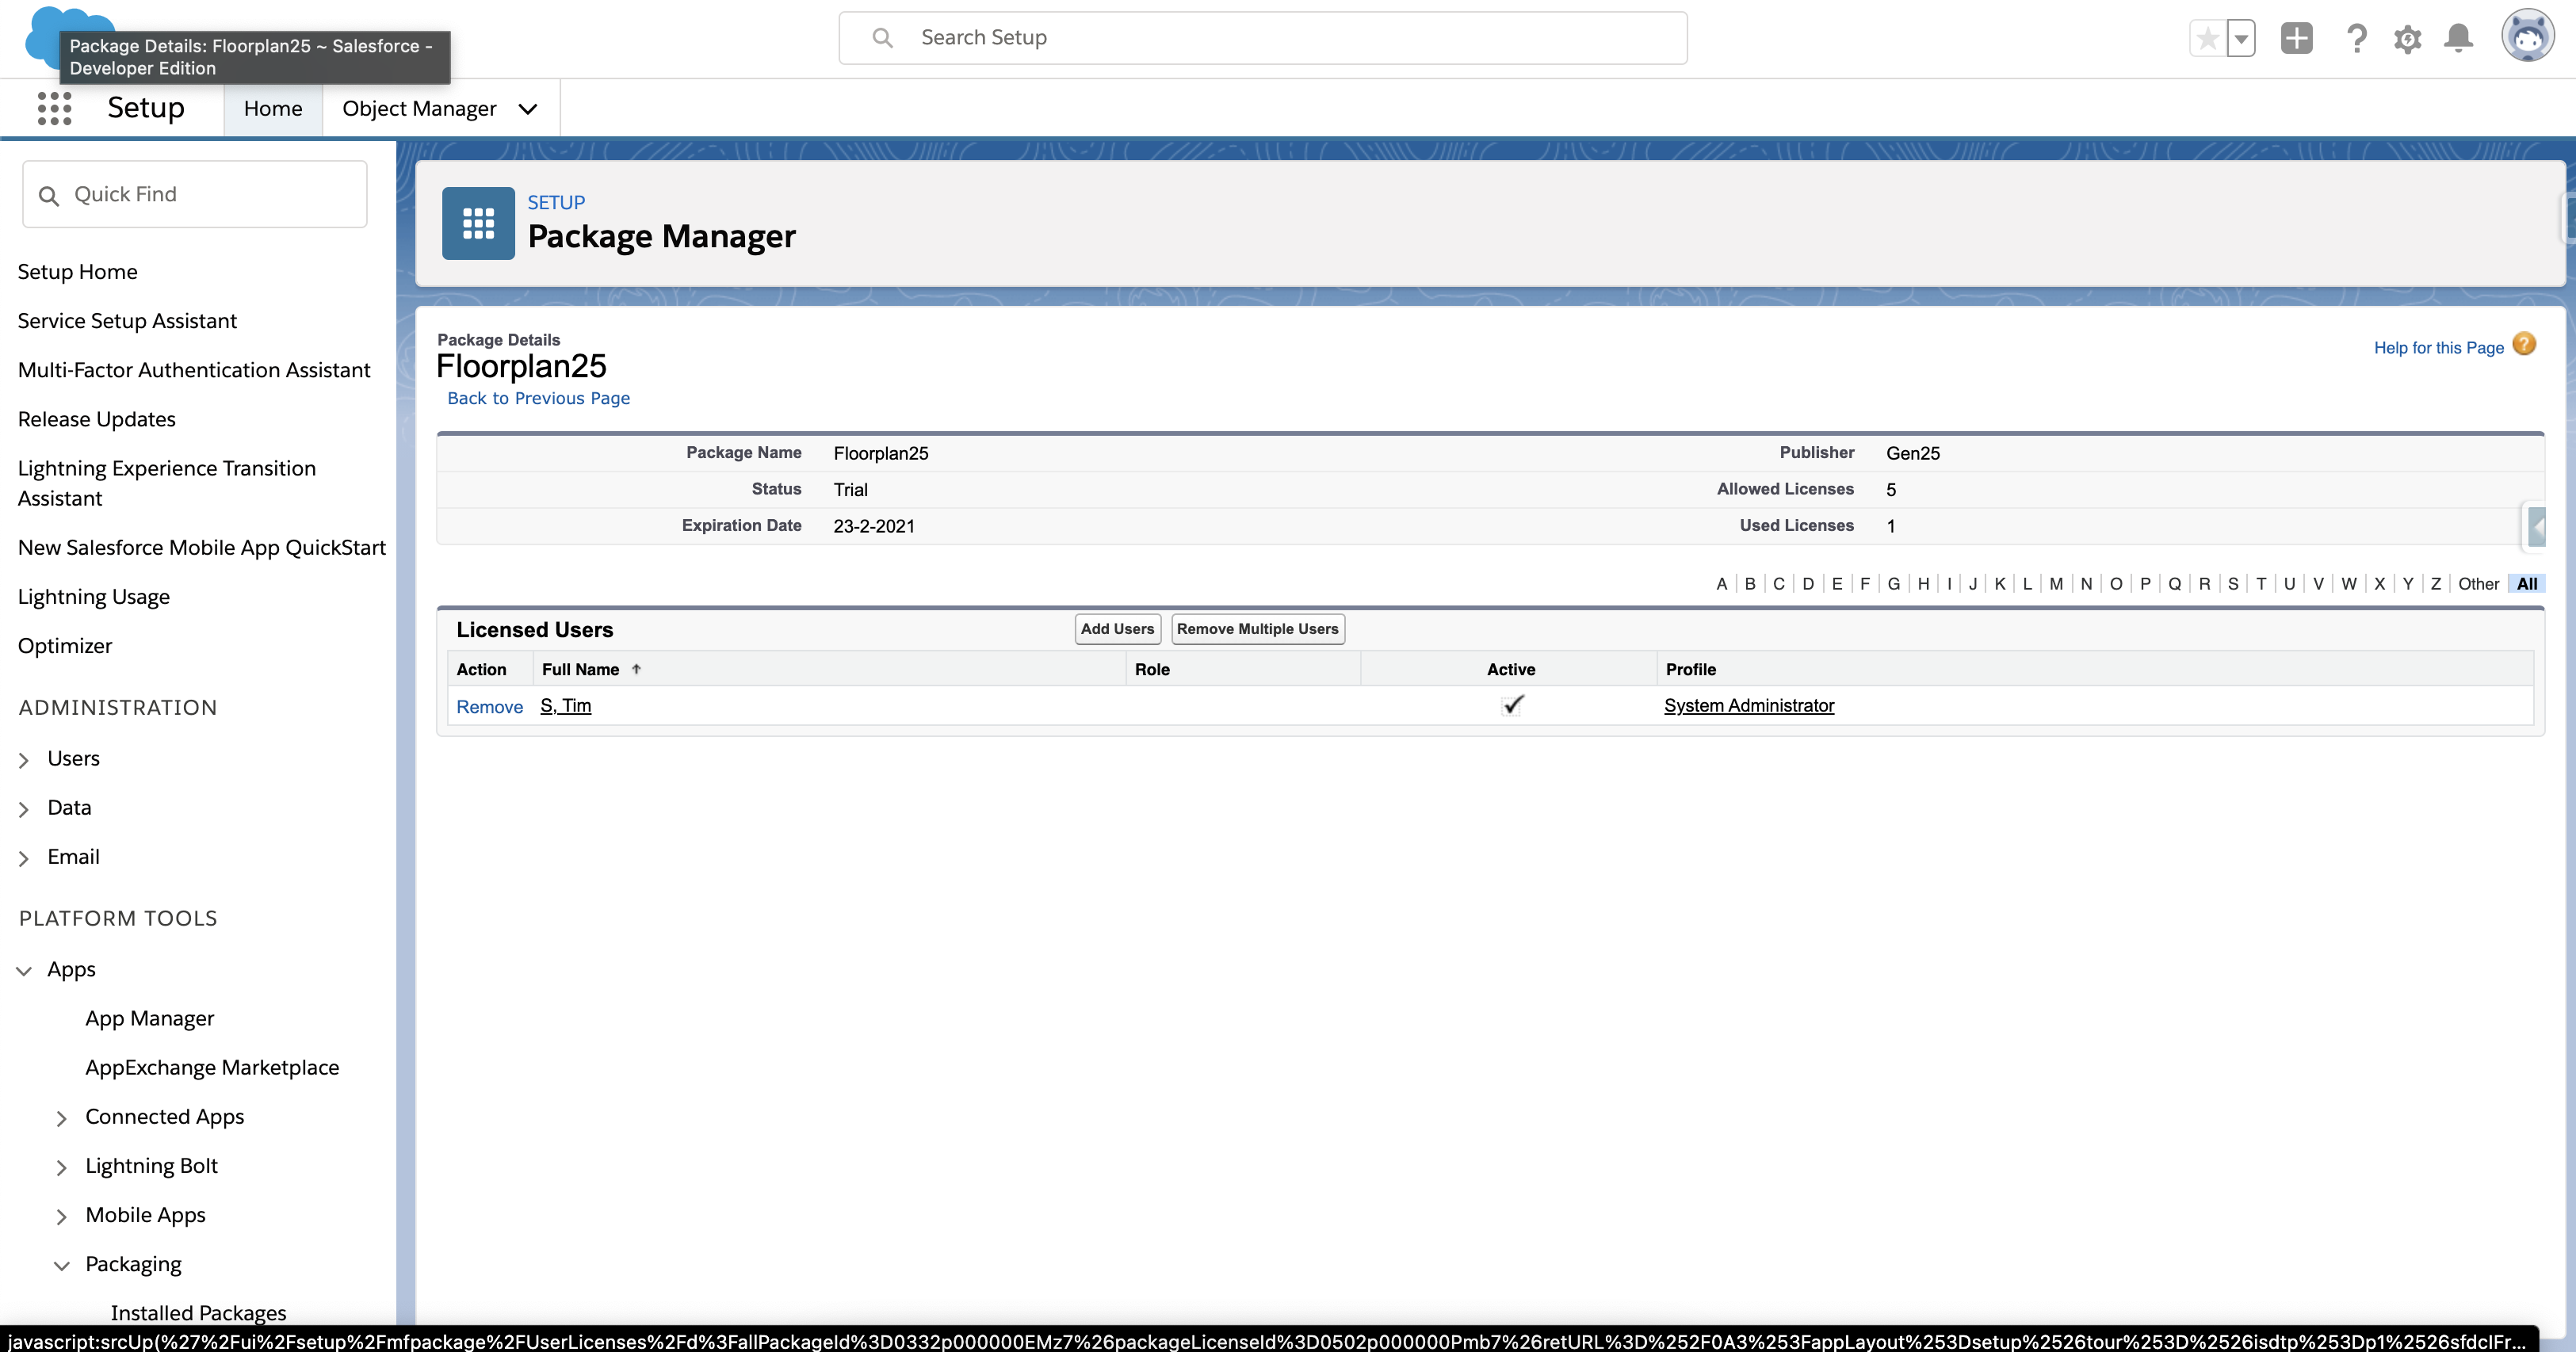Click the favorites star icon
The height and width of the screenshot is (1352, 2576).
pos(2207,38)
